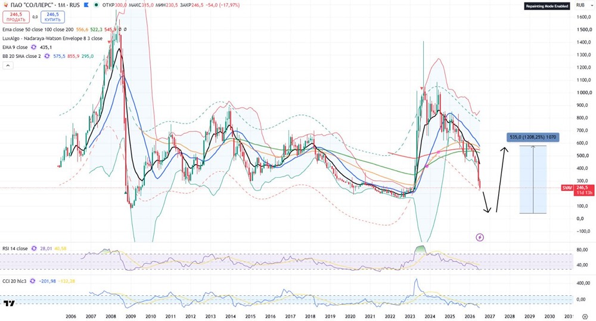
Task: Click the BB red value 855,9
Action: click(x=73, y=56)
